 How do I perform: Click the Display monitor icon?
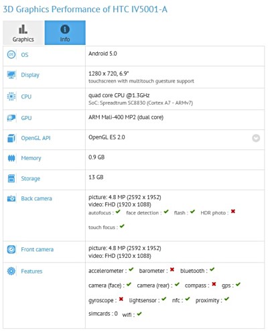11,74
